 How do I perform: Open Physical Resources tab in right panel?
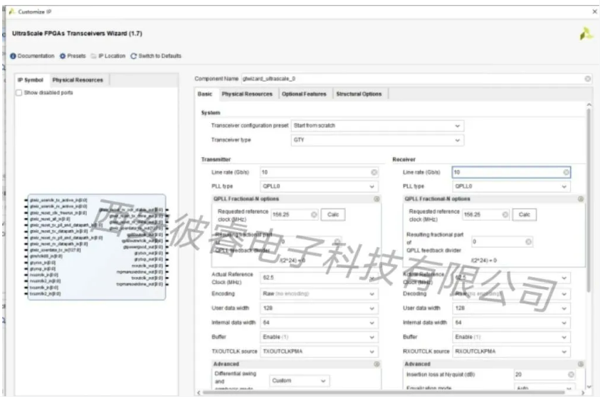point(247,94)
